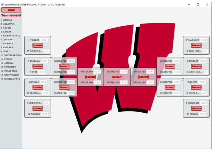Screen dimensions: 212x151
Task: Focus the score field for 1 Virginia
Action: (44, 40)
